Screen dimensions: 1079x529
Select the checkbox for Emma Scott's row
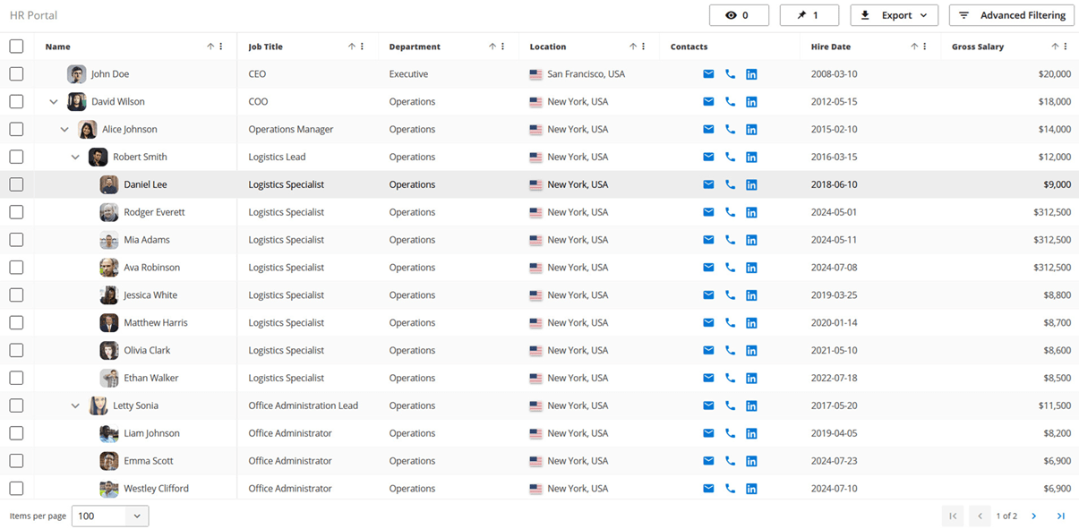16,461
